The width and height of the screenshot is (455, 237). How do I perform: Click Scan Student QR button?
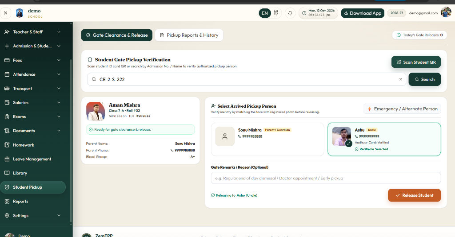point(416,62)
